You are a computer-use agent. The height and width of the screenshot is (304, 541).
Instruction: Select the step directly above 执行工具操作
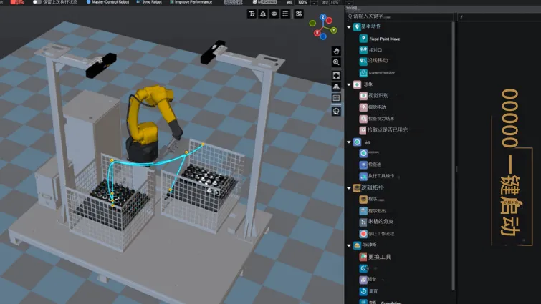[370, 165]
